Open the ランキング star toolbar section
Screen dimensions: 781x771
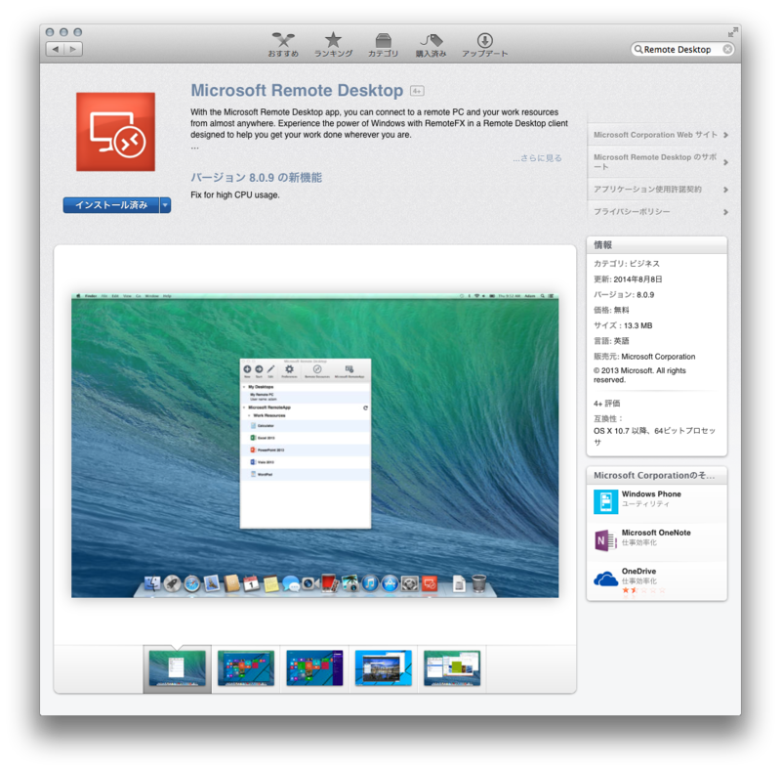[x=333, y=45]
